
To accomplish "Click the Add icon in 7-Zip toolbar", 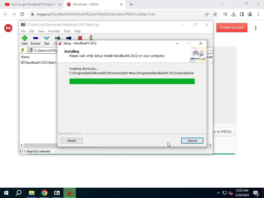I will 24,38.
